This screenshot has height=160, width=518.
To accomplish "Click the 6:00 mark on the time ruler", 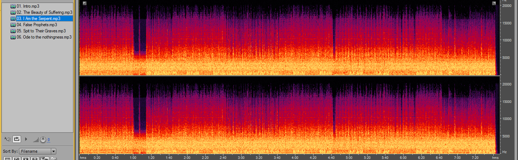I will tap(403, 158).
